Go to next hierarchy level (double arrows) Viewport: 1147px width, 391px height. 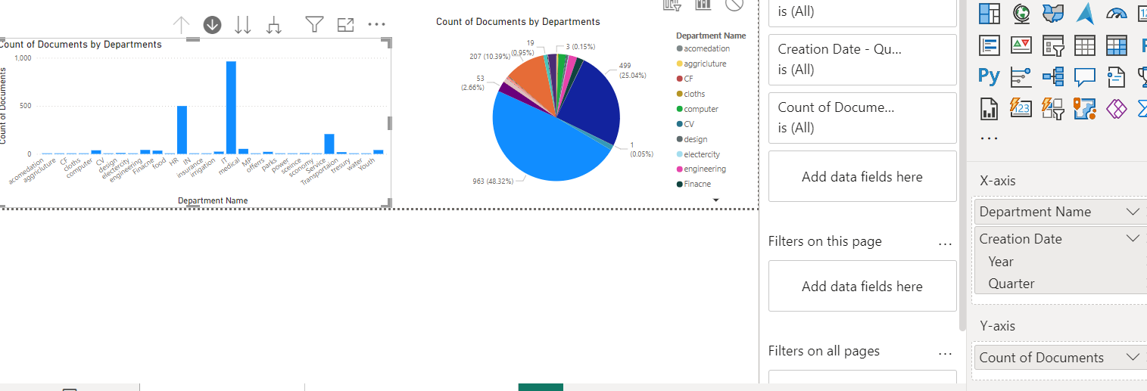click(x=243, y=25)
